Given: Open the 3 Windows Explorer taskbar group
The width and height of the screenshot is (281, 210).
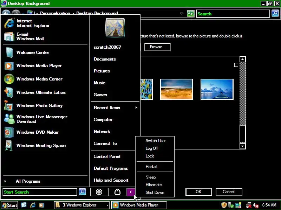Looking at the screenshot, I should 82,205.
